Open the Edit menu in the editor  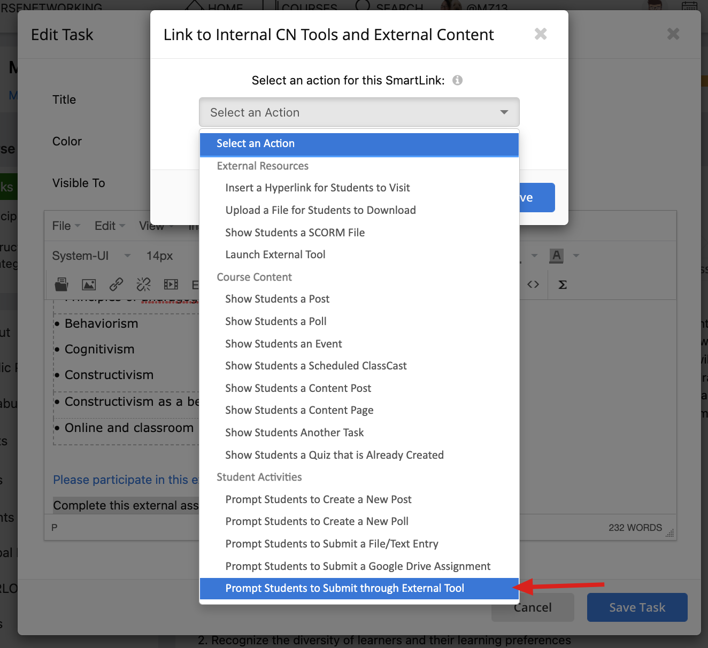(109, 226)
